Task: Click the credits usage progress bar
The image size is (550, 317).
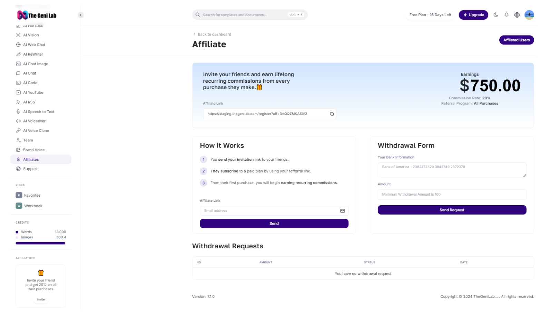Action: 40,243
